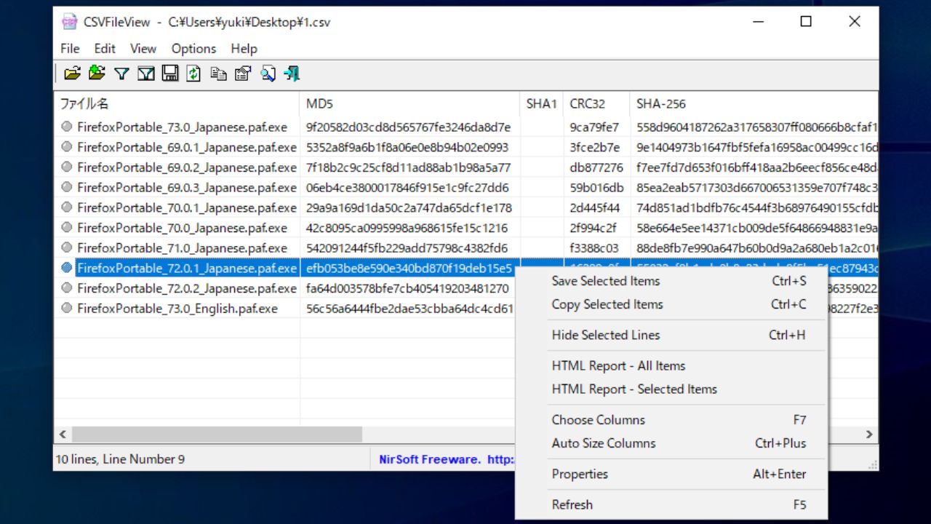The width and height of the screenshot is (931, 524).
Task: Click the funnel filter toolbar icon
Action: (121, 74)
